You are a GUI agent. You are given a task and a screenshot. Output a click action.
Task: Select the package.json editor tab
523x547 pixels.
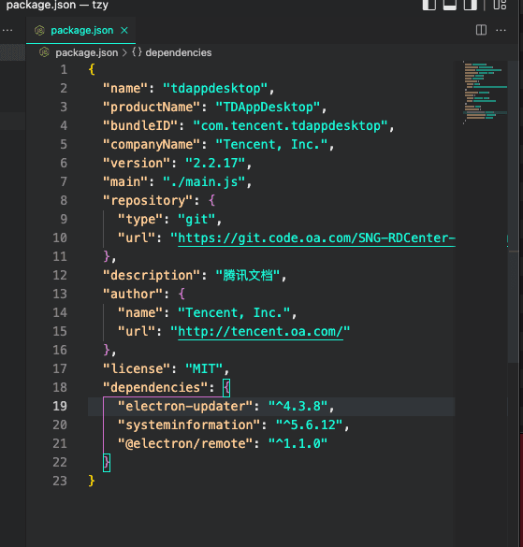click(x=81, y=30)
